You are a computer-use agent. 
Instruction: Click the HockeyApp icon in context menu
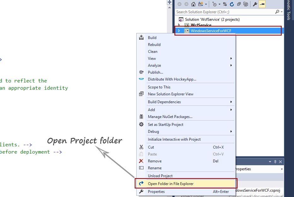(x=141, y=79)
